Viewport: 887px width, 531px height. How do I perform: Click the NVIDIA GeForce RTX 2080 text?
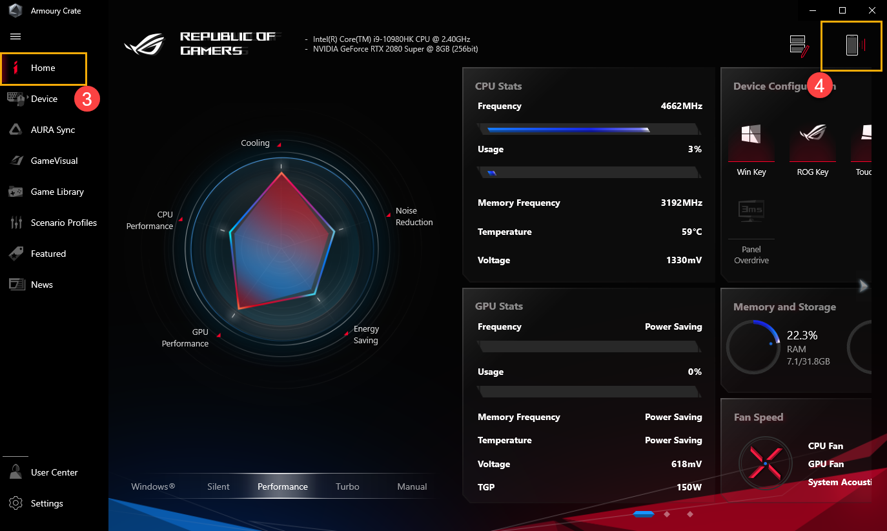(x=395, y=49)
